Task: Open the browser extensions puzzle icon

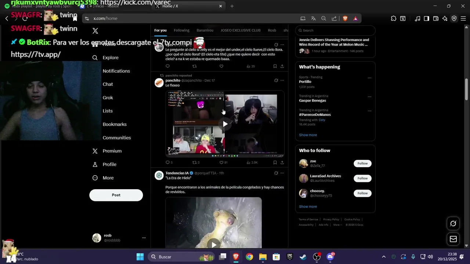Action: (x=394, y=18)
